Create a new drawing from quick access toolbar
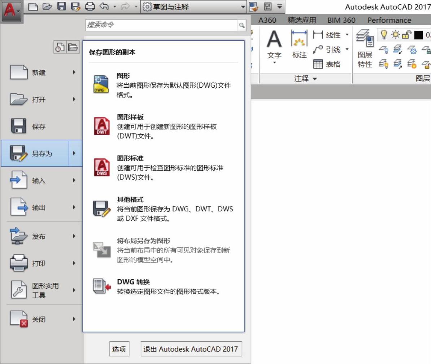This screenshot has width=431, height=364. click(33, 6)
